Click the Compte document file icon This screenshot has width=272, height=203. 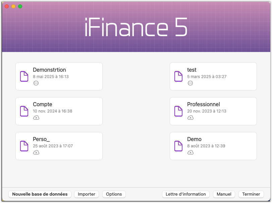pyautogui.click(x=24, y=111)
